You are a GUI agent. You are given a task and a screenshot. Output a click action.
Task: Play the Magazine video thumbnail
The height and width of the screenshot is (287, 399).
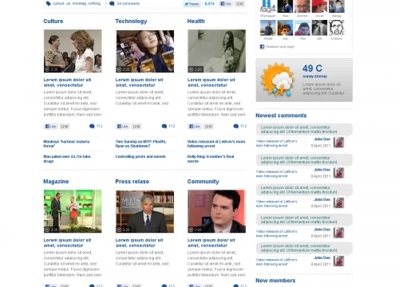(x=73, y=211)
